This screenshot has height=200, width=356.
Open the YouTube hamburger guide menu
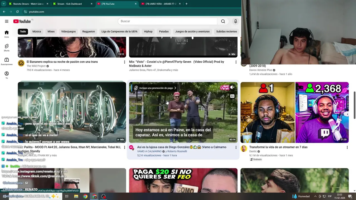coord(7,21)
